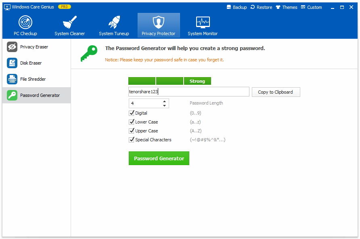Click the generated password text field

189,92
